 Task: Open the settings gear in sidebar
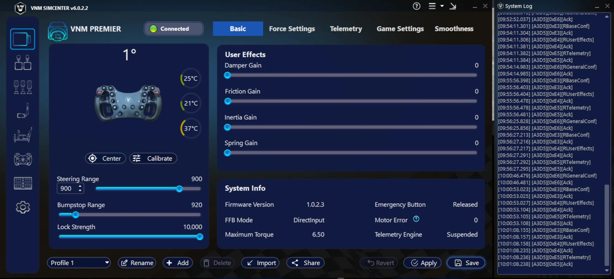[x=23, y=207]
